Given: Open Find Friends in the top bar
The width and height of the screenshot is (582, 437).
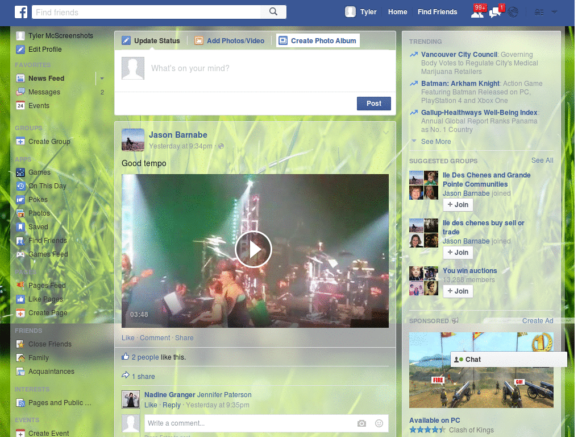Looking at the screenshot, I should [x=437, y=12].
